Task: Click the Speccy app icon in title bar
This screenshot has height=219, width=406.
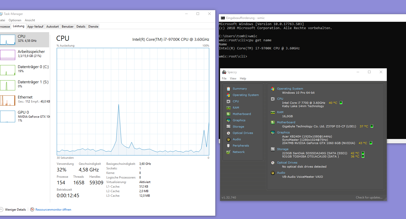Action: 224,72
